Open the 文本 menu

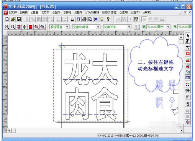pyautogui.click(x=45, y=12)
